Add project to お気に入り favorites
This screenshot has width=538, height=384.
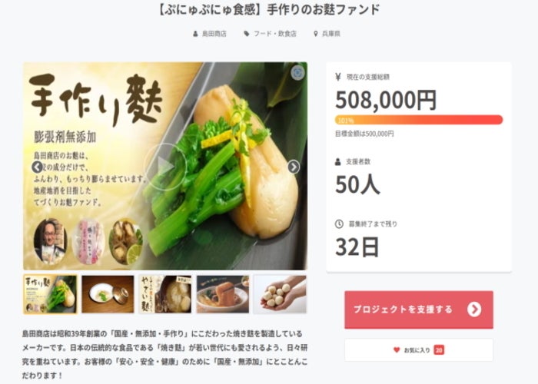coord(419,349)
